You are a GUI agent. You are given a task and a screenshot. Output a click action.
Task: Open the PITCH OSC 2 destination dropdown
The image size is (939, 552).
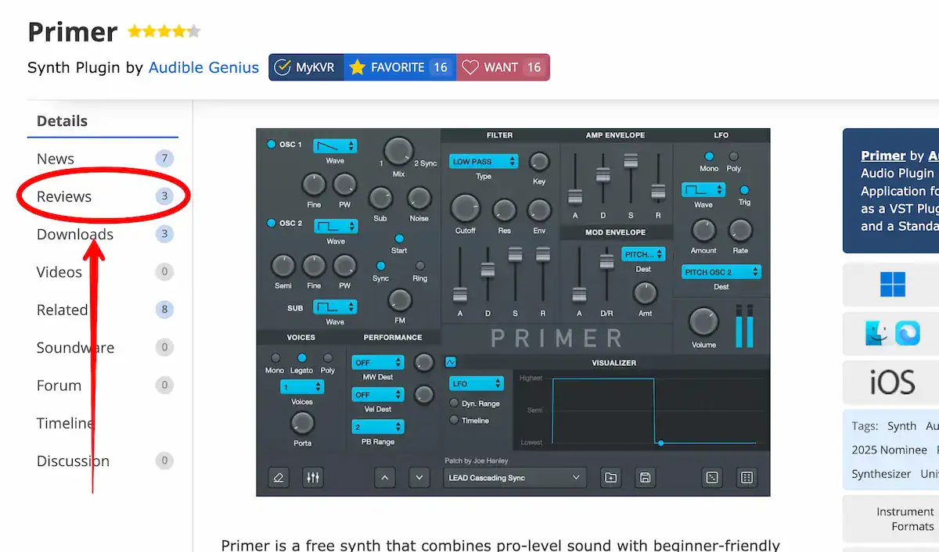(x=721, y=272)
